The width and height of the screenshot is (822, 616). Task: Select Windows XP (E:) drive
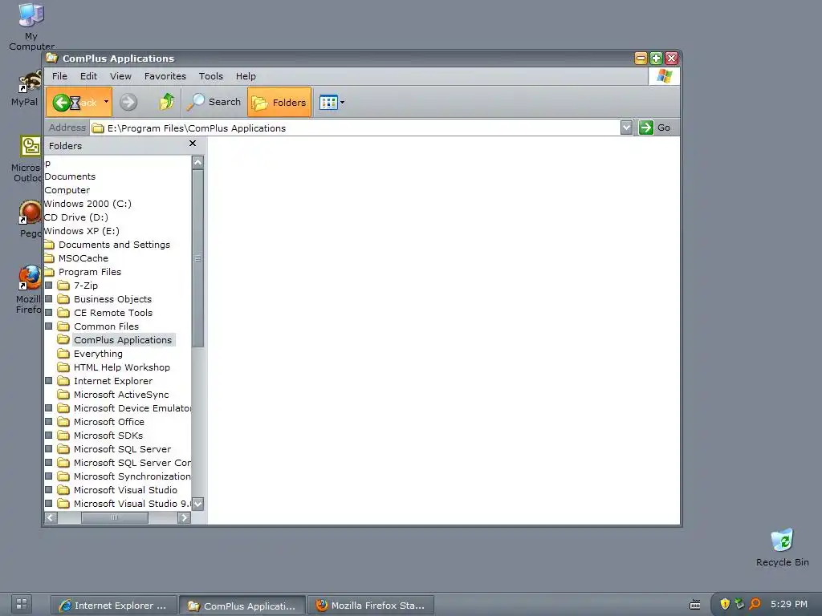point(82,231)
